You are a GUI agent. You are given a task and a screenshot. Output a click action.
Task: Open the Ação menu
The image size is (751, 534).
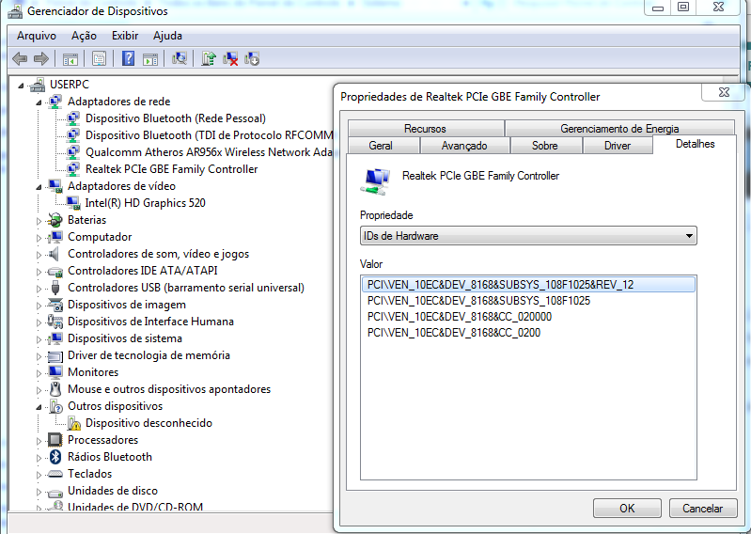click(84, 36)
